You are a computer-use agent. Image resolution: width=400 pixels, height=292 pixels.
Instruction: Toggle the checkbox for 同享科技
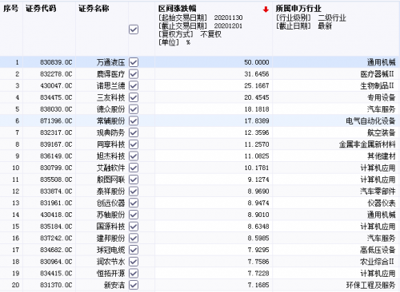[134, 144]
